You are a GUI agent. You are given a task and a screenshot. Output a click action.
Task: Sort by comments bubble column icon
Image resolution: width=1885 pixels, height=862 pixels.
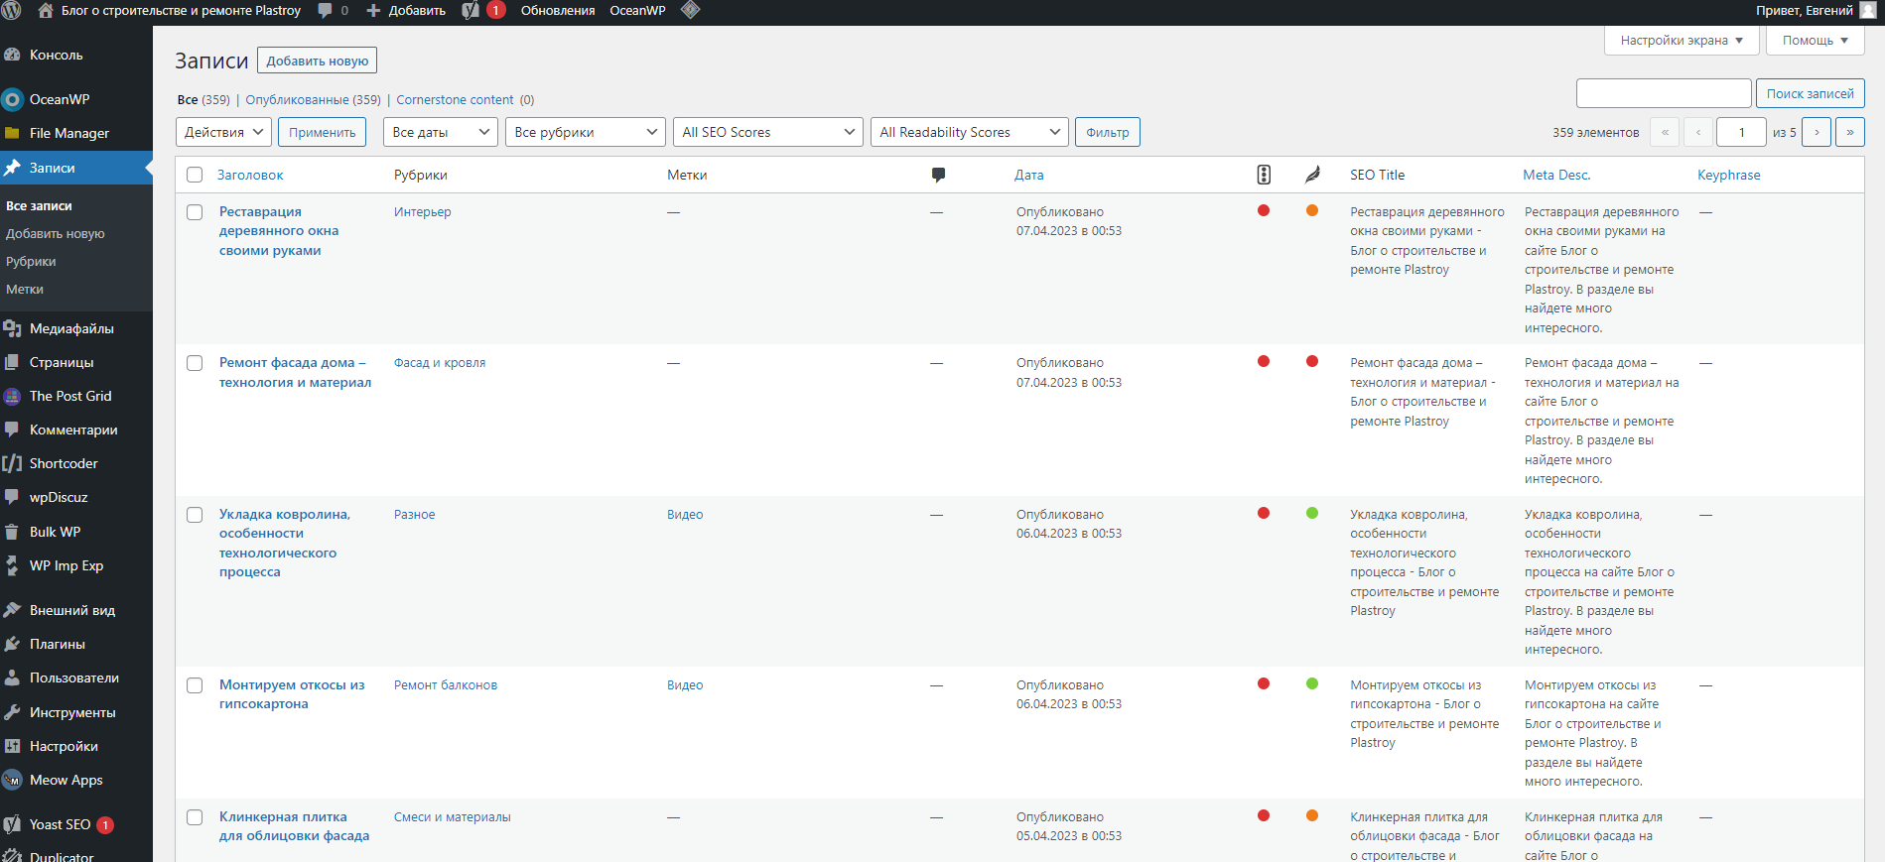click(938, 175)
